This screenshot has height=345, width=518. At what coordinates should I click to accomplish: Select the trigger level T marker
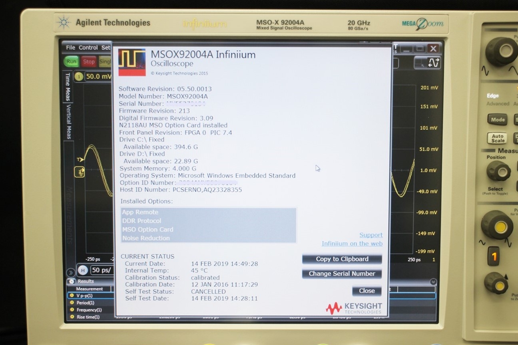click(80, 160)
